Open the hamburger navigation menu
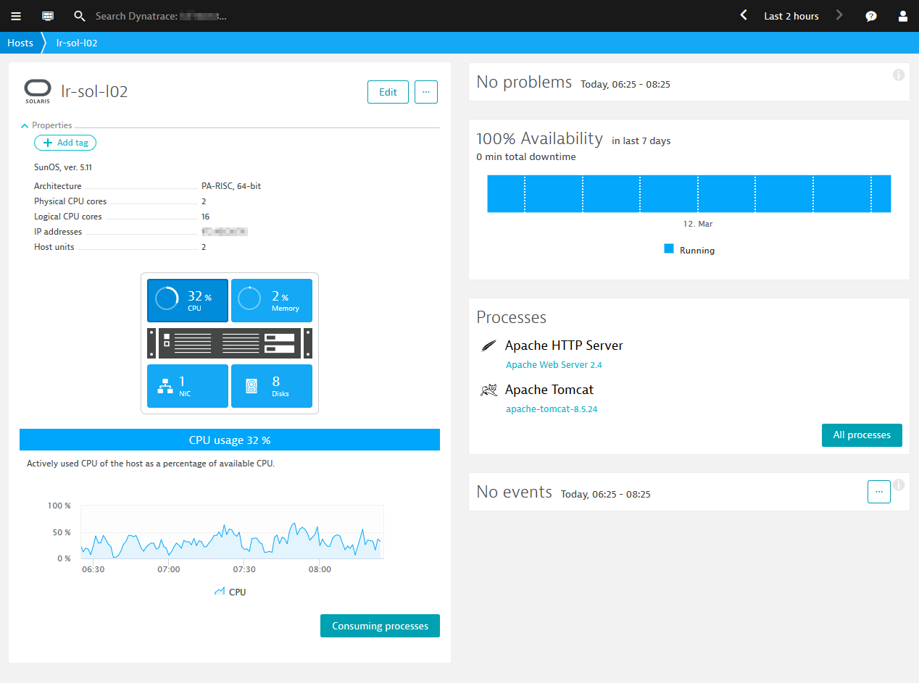This screenshot has height=683, width=919. (16, 16)
